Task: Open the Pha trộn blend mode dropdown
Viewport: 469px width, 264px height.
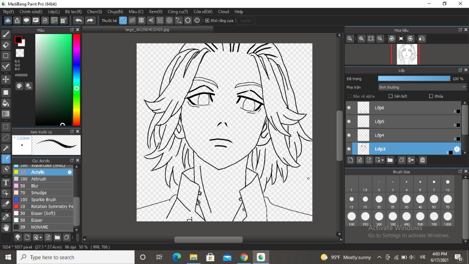Action: click(x=422, y=88)
